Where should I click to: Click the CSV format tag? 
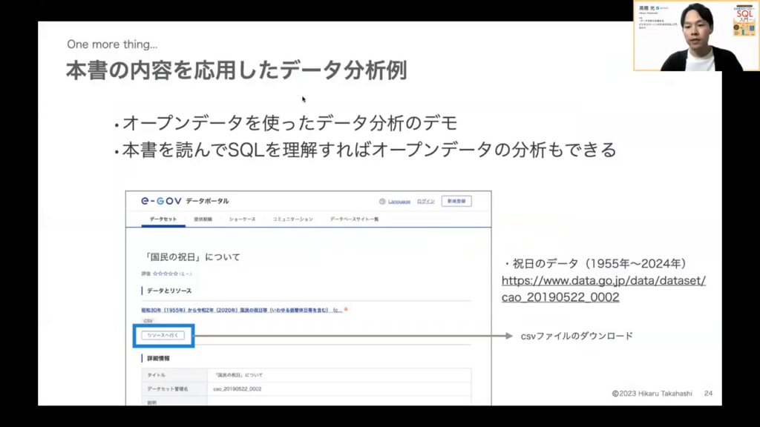pos(148,321)
